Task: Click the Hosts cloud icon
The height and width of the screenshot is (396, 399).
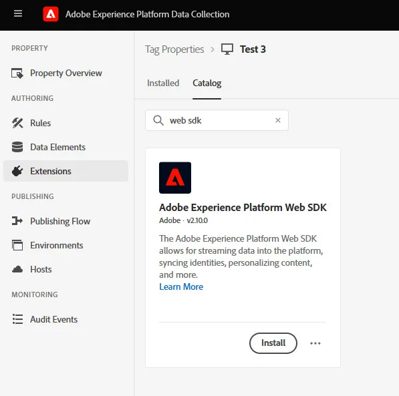Action: click(17, 269)
